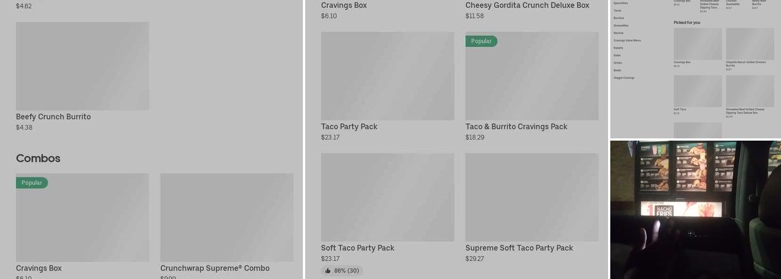Click the Nacho Fries sign in the photo
The height and width of the screenshot is (279, 781).
tap(681, 210)
